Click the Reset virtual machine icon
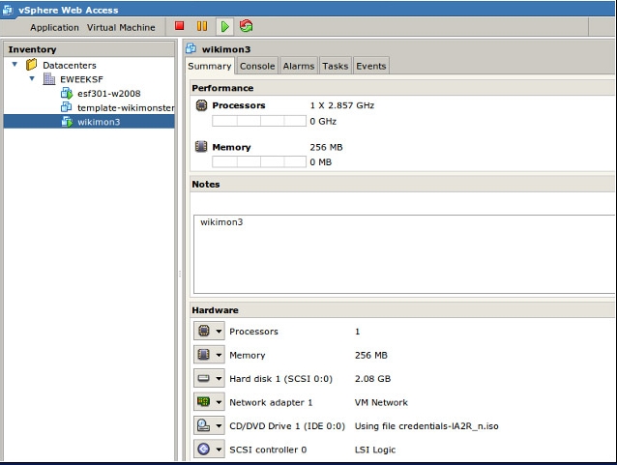Screen dimensions: 617x465 click(x=246, y=26)
